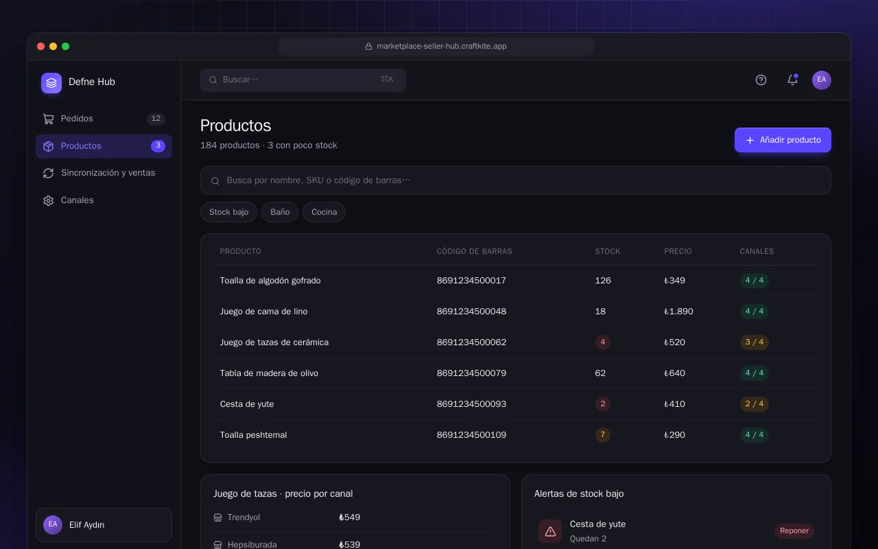The width and height of the screenshot is (878, 549).
Task: Click magnifier icon in product search field
Action: click(215, 180)
